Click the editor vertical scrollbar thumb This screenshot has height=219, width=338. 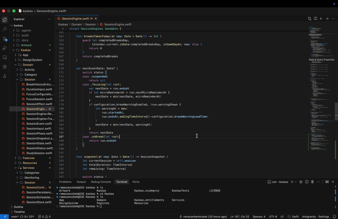(x=336, y=111)
